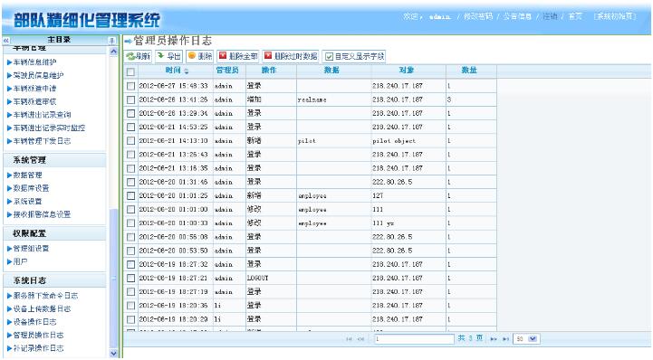Click the pin icon on the 主目录 header

[111, 41]
